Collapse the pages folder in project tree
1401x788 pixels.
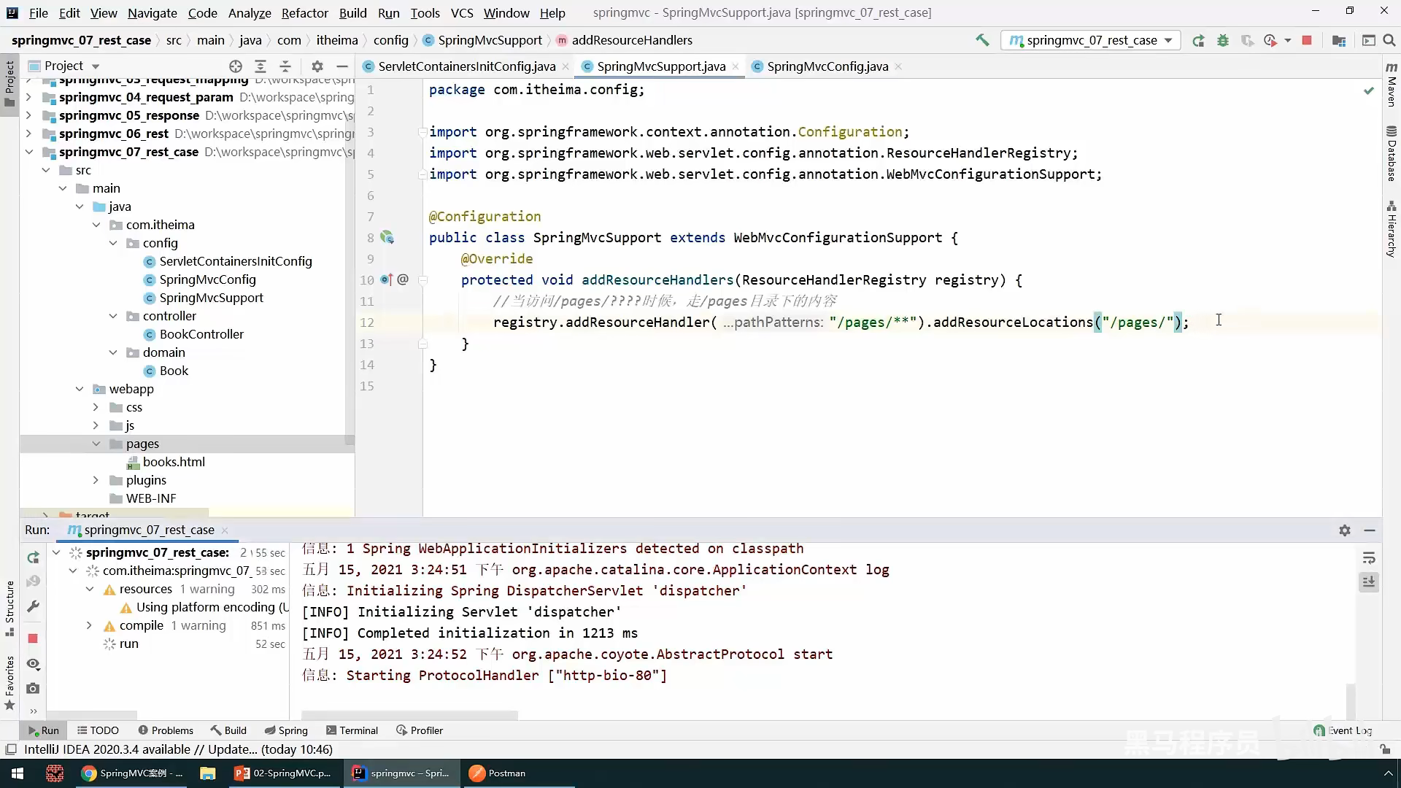(96, 444)
